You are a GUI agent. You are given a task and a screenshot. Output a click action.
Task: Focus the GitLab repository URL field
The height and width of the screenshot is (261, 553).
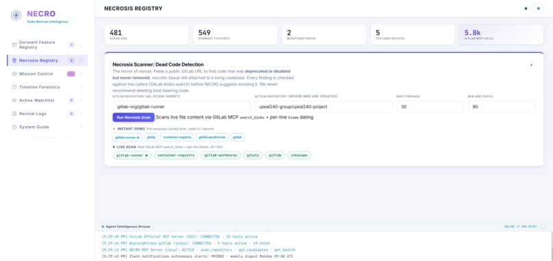182,107
